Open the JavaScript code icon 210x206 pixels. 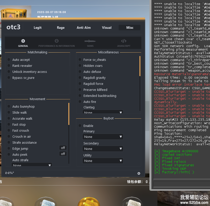click(x=124, y=41)
